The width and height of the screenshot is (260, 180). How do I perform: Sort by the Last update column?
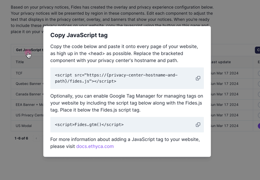pos(221,62)
